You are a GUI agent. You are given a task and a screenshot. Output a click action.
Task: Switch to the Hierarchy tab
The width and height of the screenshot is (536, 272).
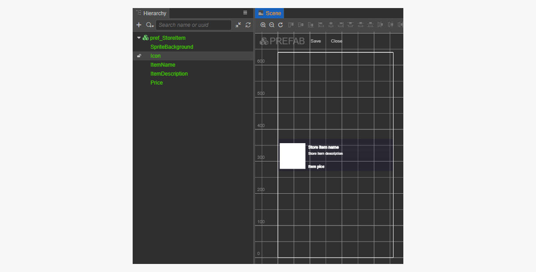[x=151, y=13]
